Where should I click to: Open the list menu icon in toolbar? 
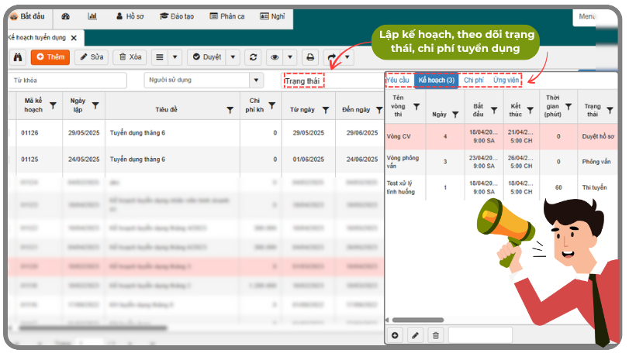click(160, 57)
